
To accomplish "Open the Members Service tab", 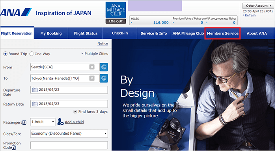I will click(x=222, y=33).
